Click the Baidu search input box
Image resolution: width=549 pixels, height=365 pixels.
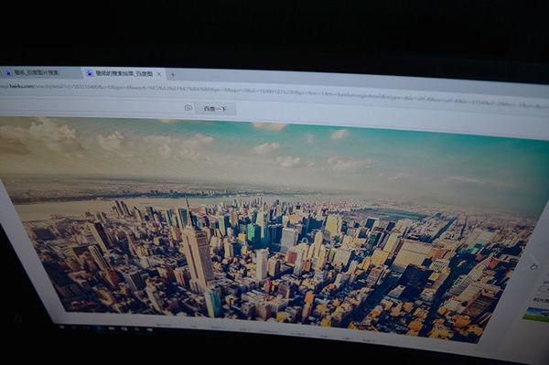click(x=94, y=106)
